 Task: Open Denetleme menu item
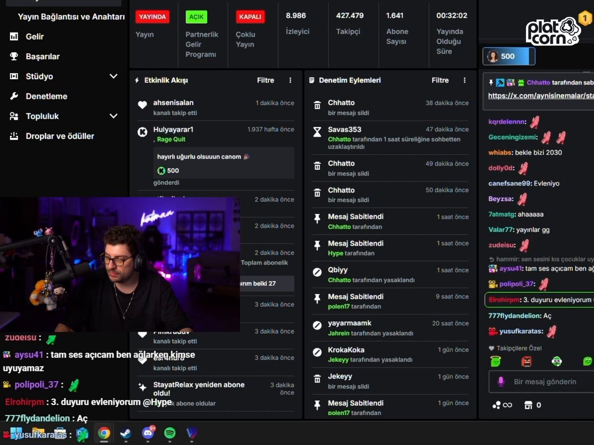coord(47,96)
